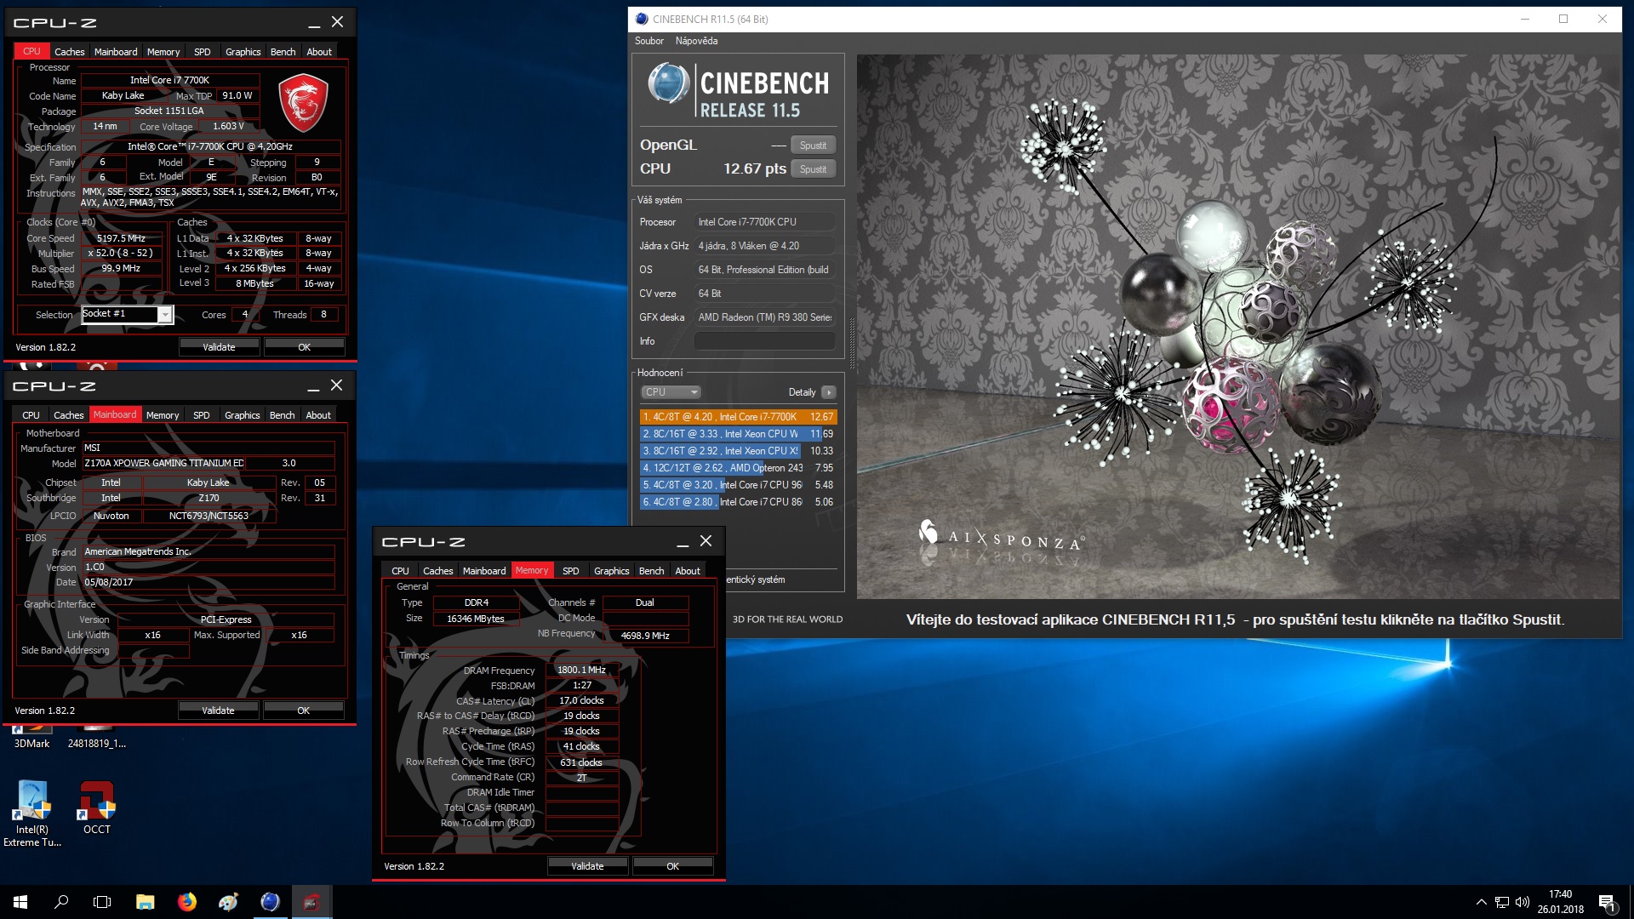Open Cinebench taskbar icon
Image resolution: width=1634 pixels, height=919 pixels.
tap(270, 902)
